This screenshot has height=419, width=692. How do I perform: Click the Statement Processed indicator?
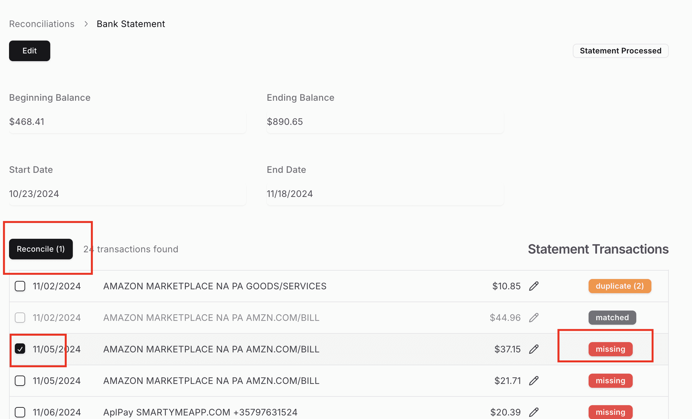point(620,51)
